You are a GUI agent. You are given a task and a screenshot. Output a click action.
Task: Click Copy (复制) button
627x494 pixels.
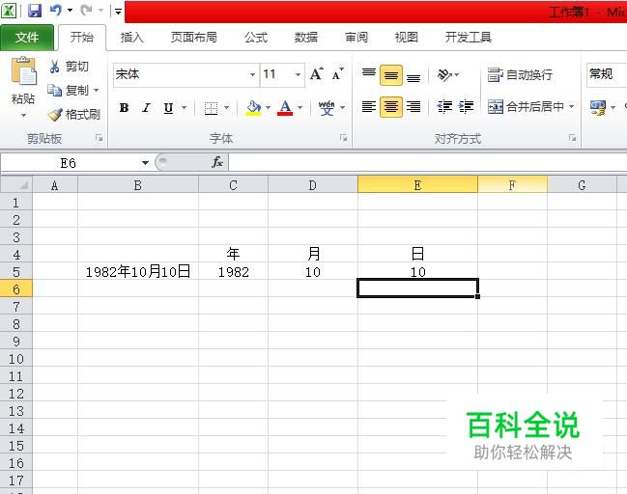point(69,91)
